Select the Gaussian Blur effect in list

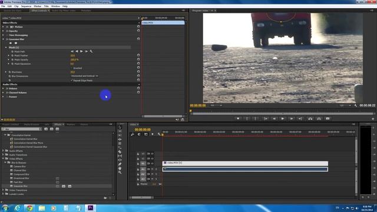click(x=21, y=186)
